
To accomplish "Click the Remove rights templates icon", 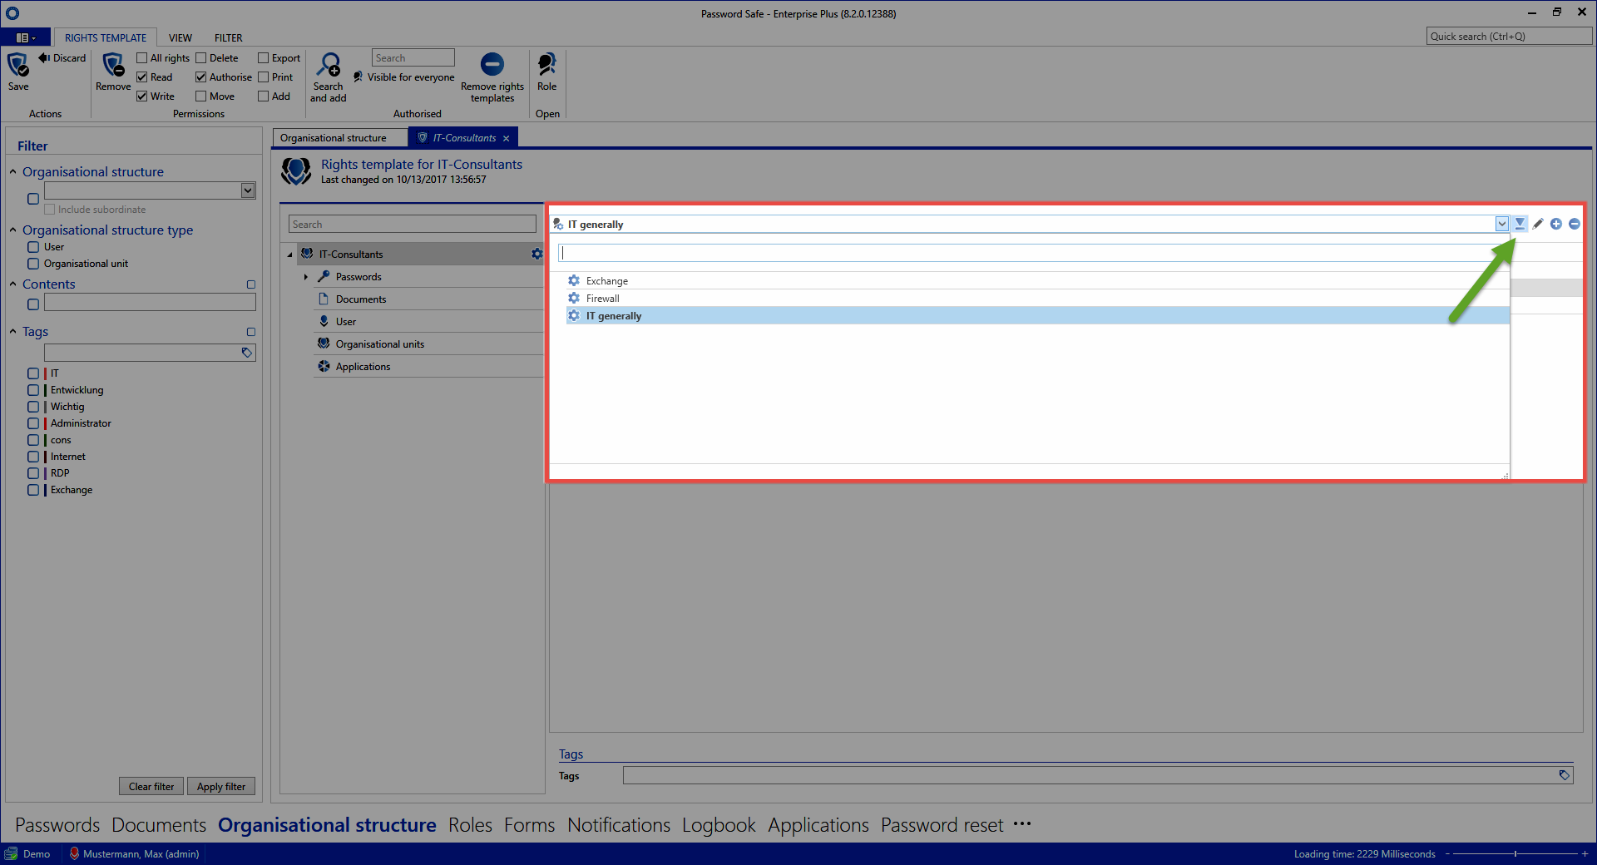I will pyautogui.click(x=492, y=64).
